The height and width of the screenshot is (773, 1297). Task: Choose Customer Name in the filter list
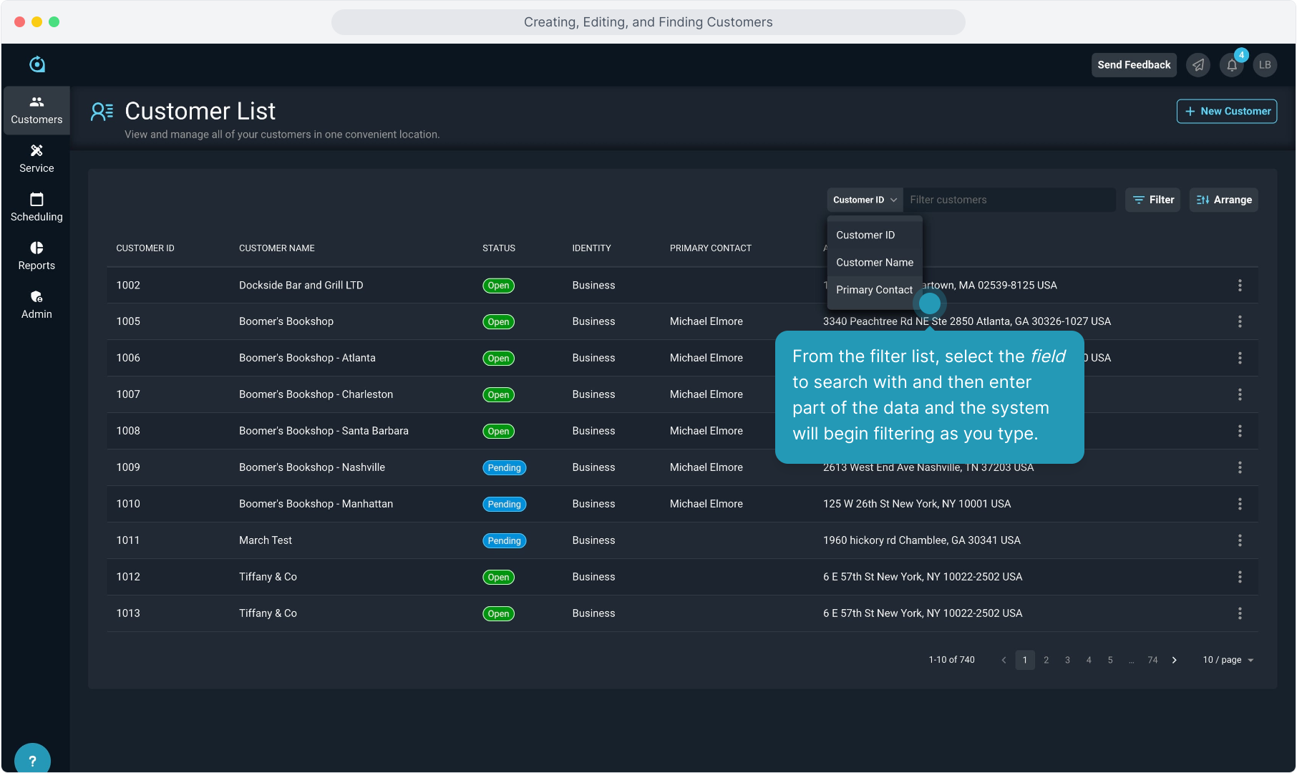pyautogui.click(x=874, y=263)
